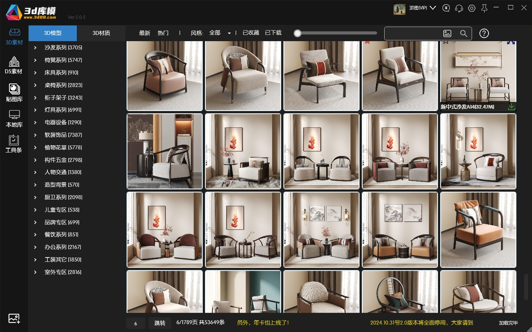Click the customer service headset icon
Image resolution: width=532 pixels, height=332 pixels.
coord(459,8)
